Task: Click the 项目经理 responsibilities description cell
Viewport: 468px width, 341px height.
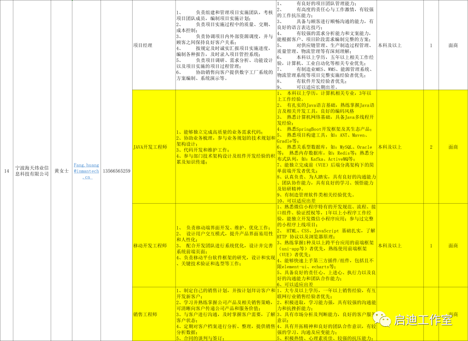Action: 225,45
